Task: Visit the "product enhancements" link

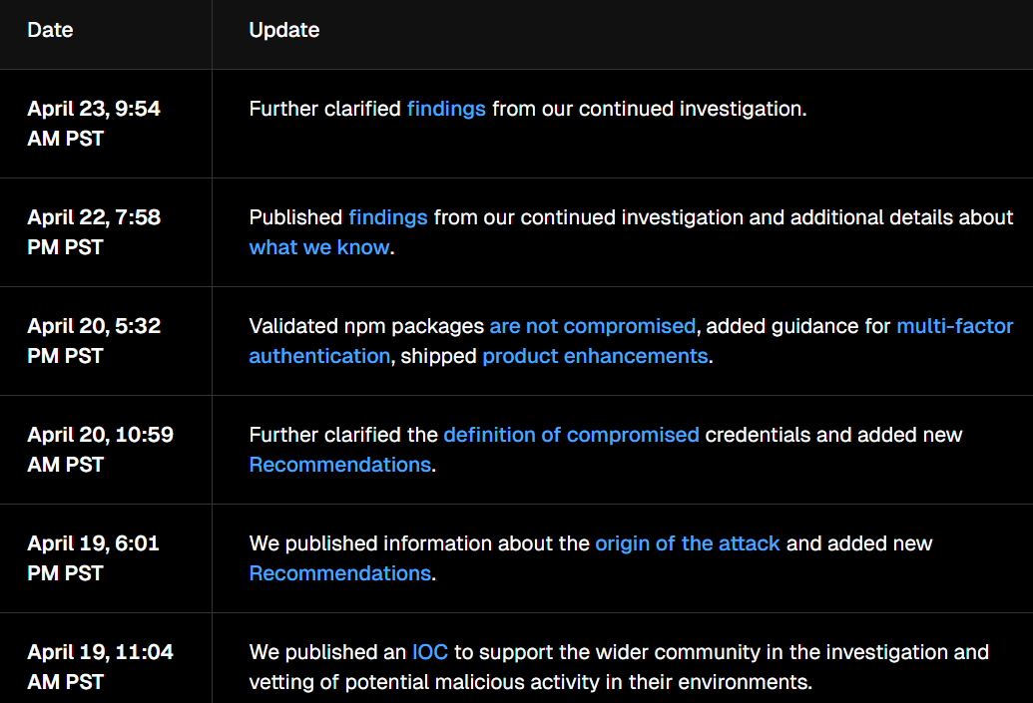Action: click(595, 356)
